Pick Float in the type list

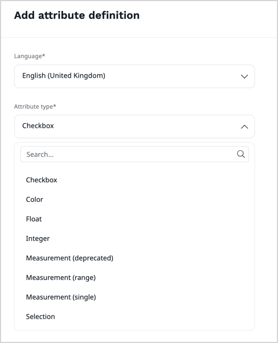[135, 219]
